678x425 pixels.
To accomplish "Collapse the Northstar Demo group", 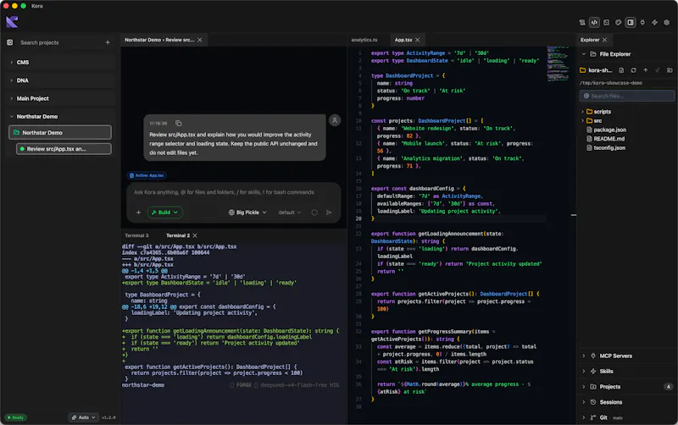I will tap(60, 117).
